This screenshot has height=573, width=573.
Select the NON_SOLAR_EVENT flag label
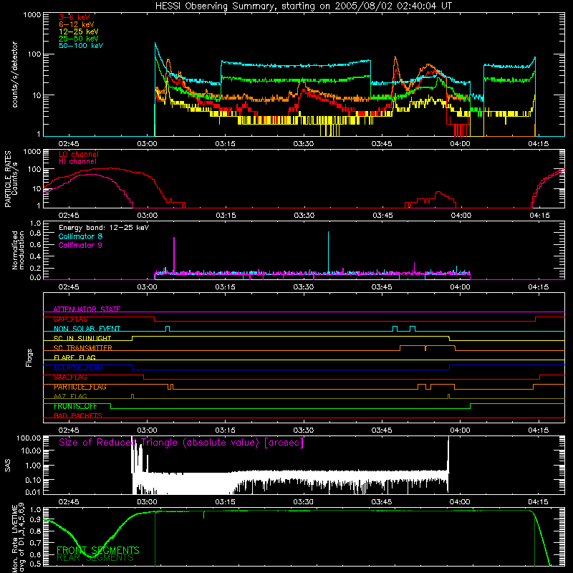coord(87,329)
